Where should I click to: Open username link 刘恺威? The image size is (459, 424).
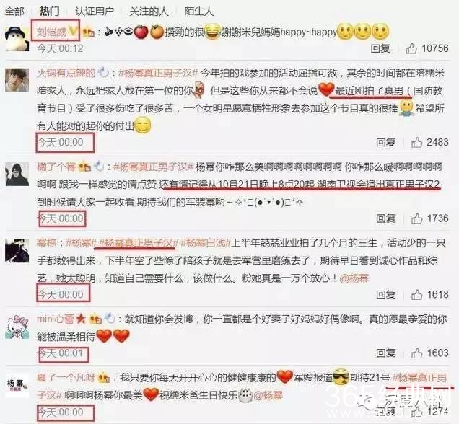[x=51, y=32]
